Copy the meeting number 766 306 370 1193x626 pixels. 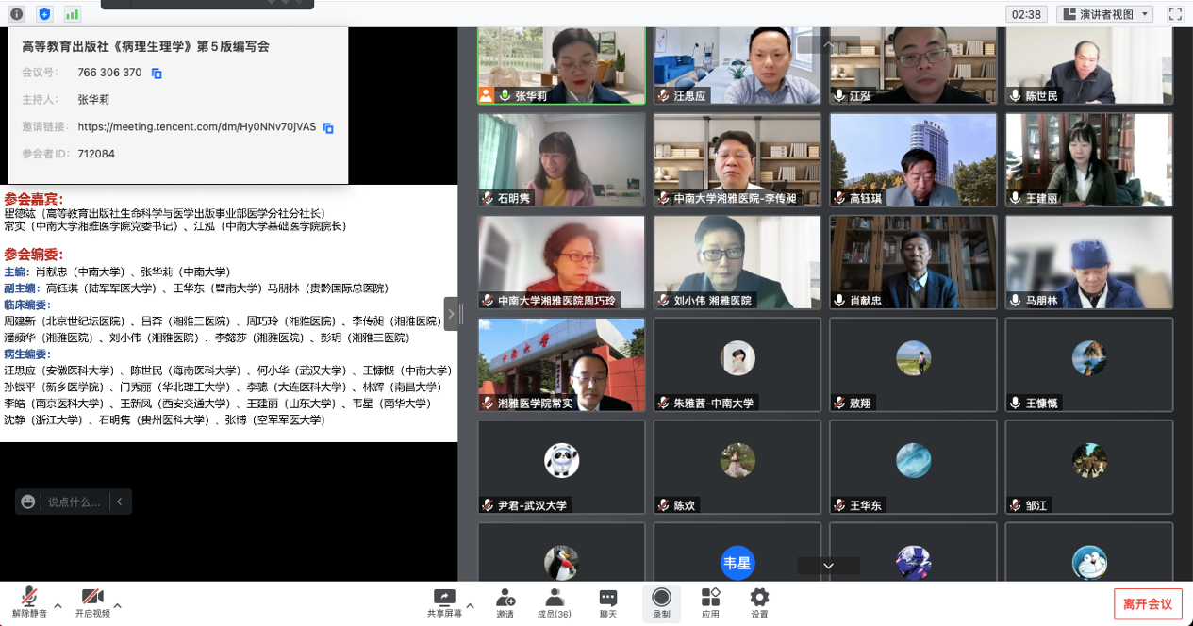tap(157, 74)
